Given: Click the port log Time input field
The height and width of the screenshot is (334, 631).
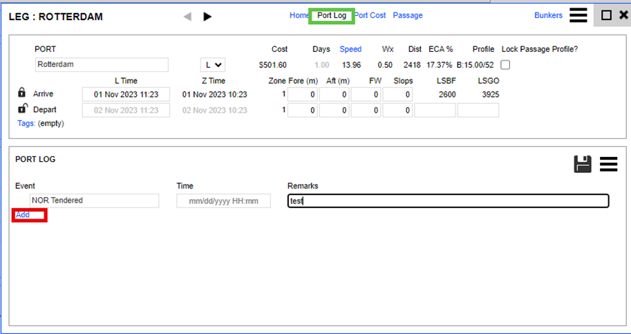Looking at the screenshot, I should (223, 201).
